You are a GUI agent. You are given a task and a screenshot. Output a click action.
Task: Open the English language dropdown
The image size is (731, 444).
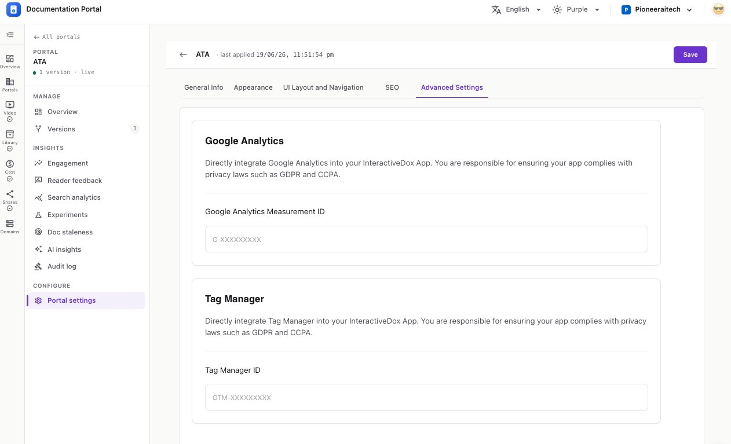click(523, 10)
